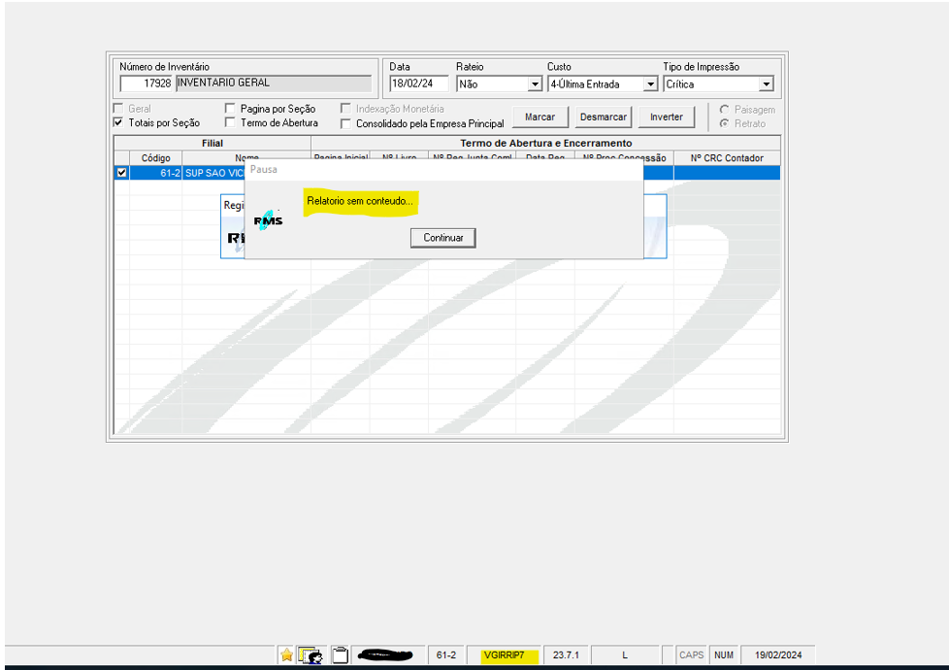Check Consolidado pela Empresa Principal option

pos(345,124)
